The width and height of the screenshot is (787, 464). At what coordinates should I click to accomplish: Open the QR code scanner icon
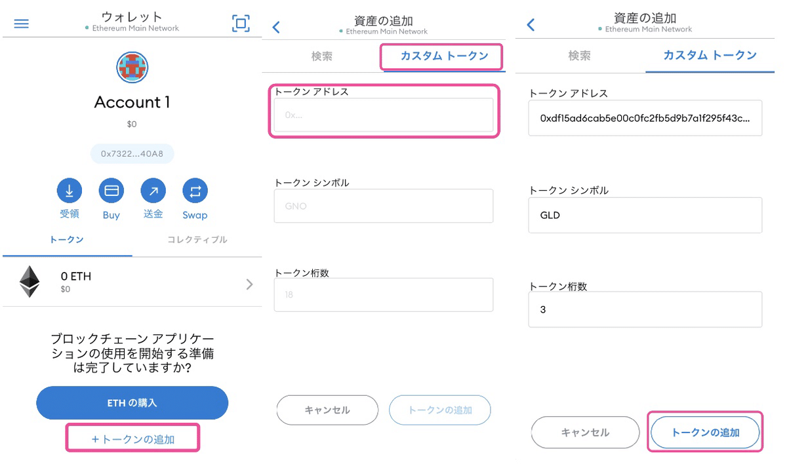(x=241, y=23)
